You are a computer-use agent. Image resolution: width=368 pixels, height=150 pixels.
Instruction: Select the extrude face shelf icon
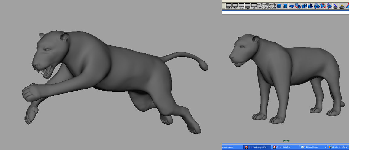304,6
